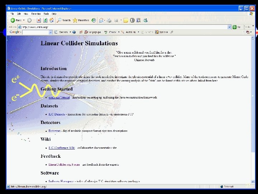Open the ILC Confluence Wiki link
The height and width of the screenshot is (194, 258).
click(62, 148)
